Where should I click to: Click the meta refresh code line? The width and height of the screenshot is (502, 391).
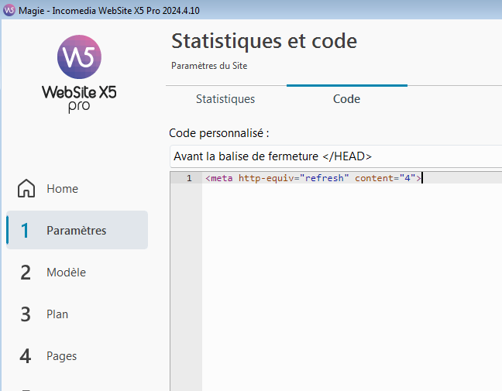(313, 178)
